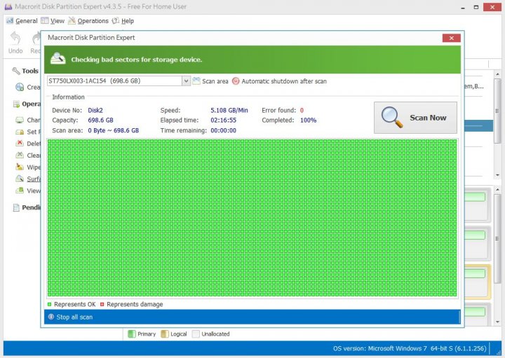The height and width of the screenshot is (358, 505).
Task: Click the View operation icon in sidebar
Action: pos(20,191)
